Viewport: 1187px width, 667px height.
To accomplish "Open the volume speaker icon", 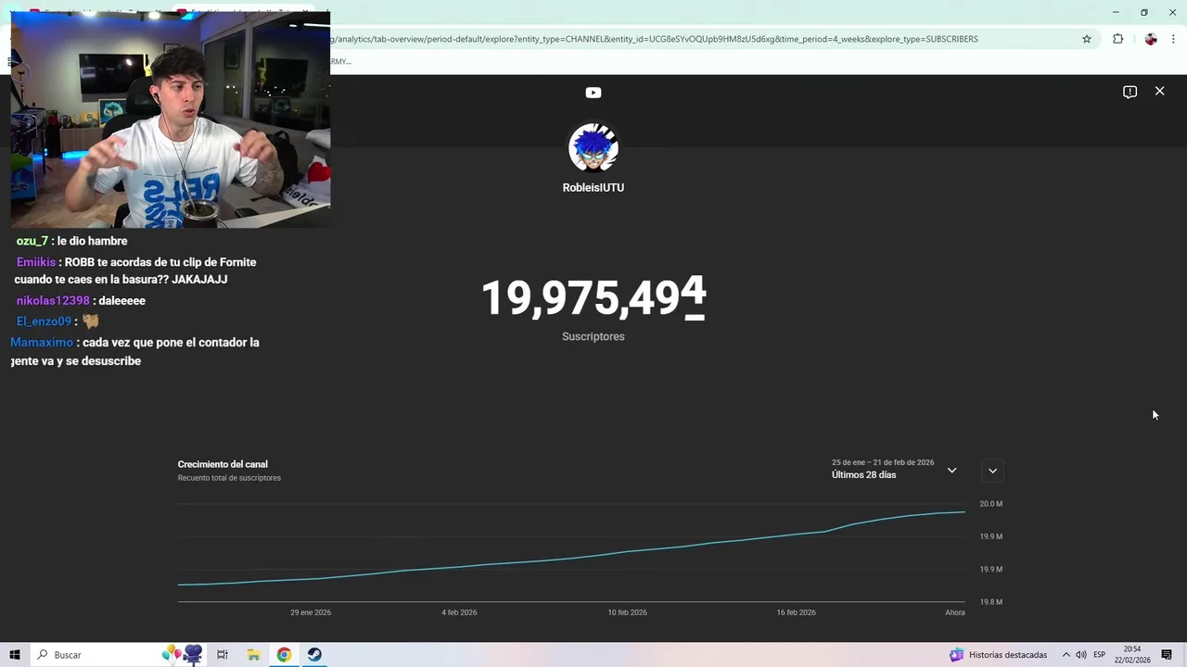I will pyautogui.click(x=1081, y=655).
